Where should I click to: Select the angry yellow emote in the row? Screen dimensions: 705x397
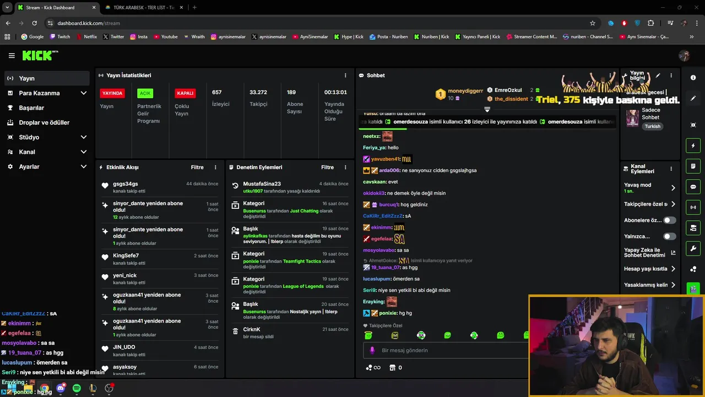[395, 335]
